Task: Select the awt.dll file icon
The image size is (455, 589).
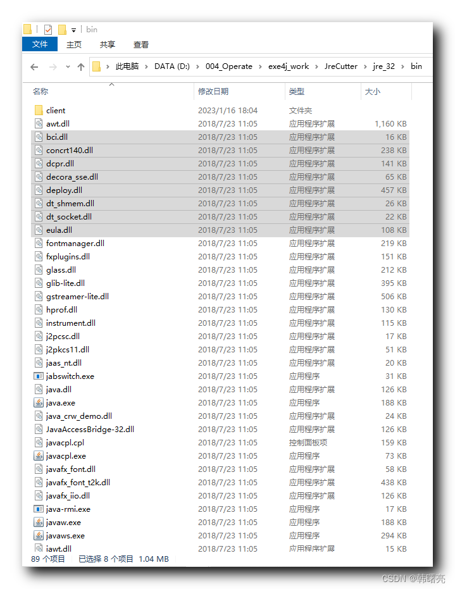Action: tap(39, 123)
